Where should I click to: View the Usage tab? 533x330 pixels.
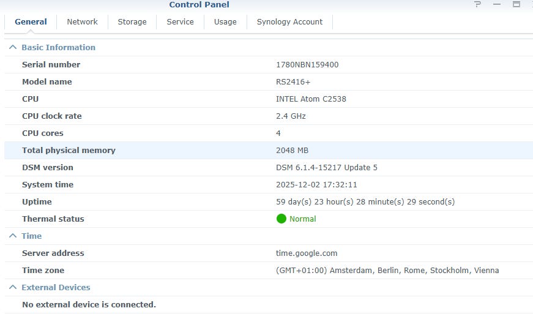(x=225, y=21)
